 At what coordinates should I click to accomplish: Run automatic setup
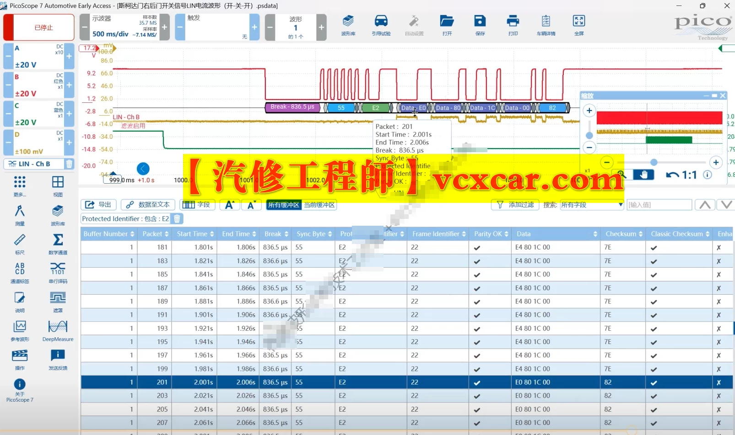414,25
